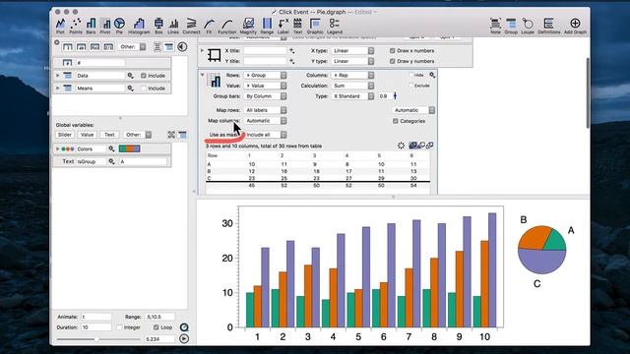Choose the Pivot command icon
The width and height of the screenshot is (630, 354).
click(105, 26)
